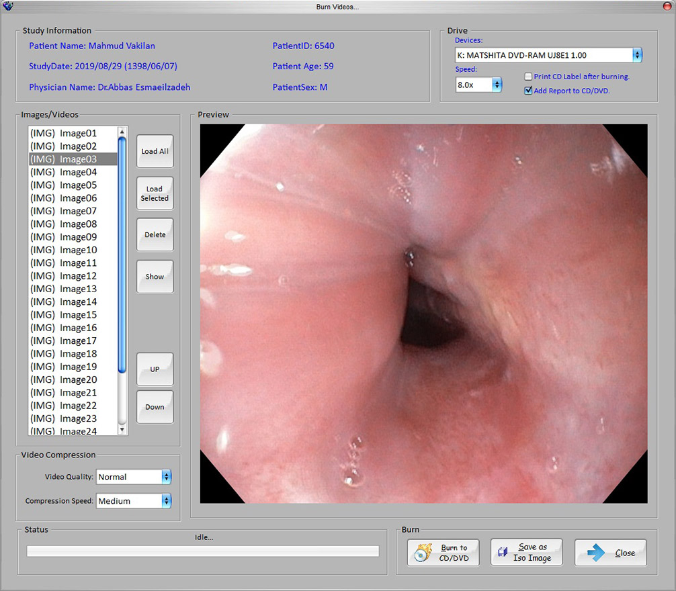
Task: Select Image21 in the list
Action: click(73, 392)
